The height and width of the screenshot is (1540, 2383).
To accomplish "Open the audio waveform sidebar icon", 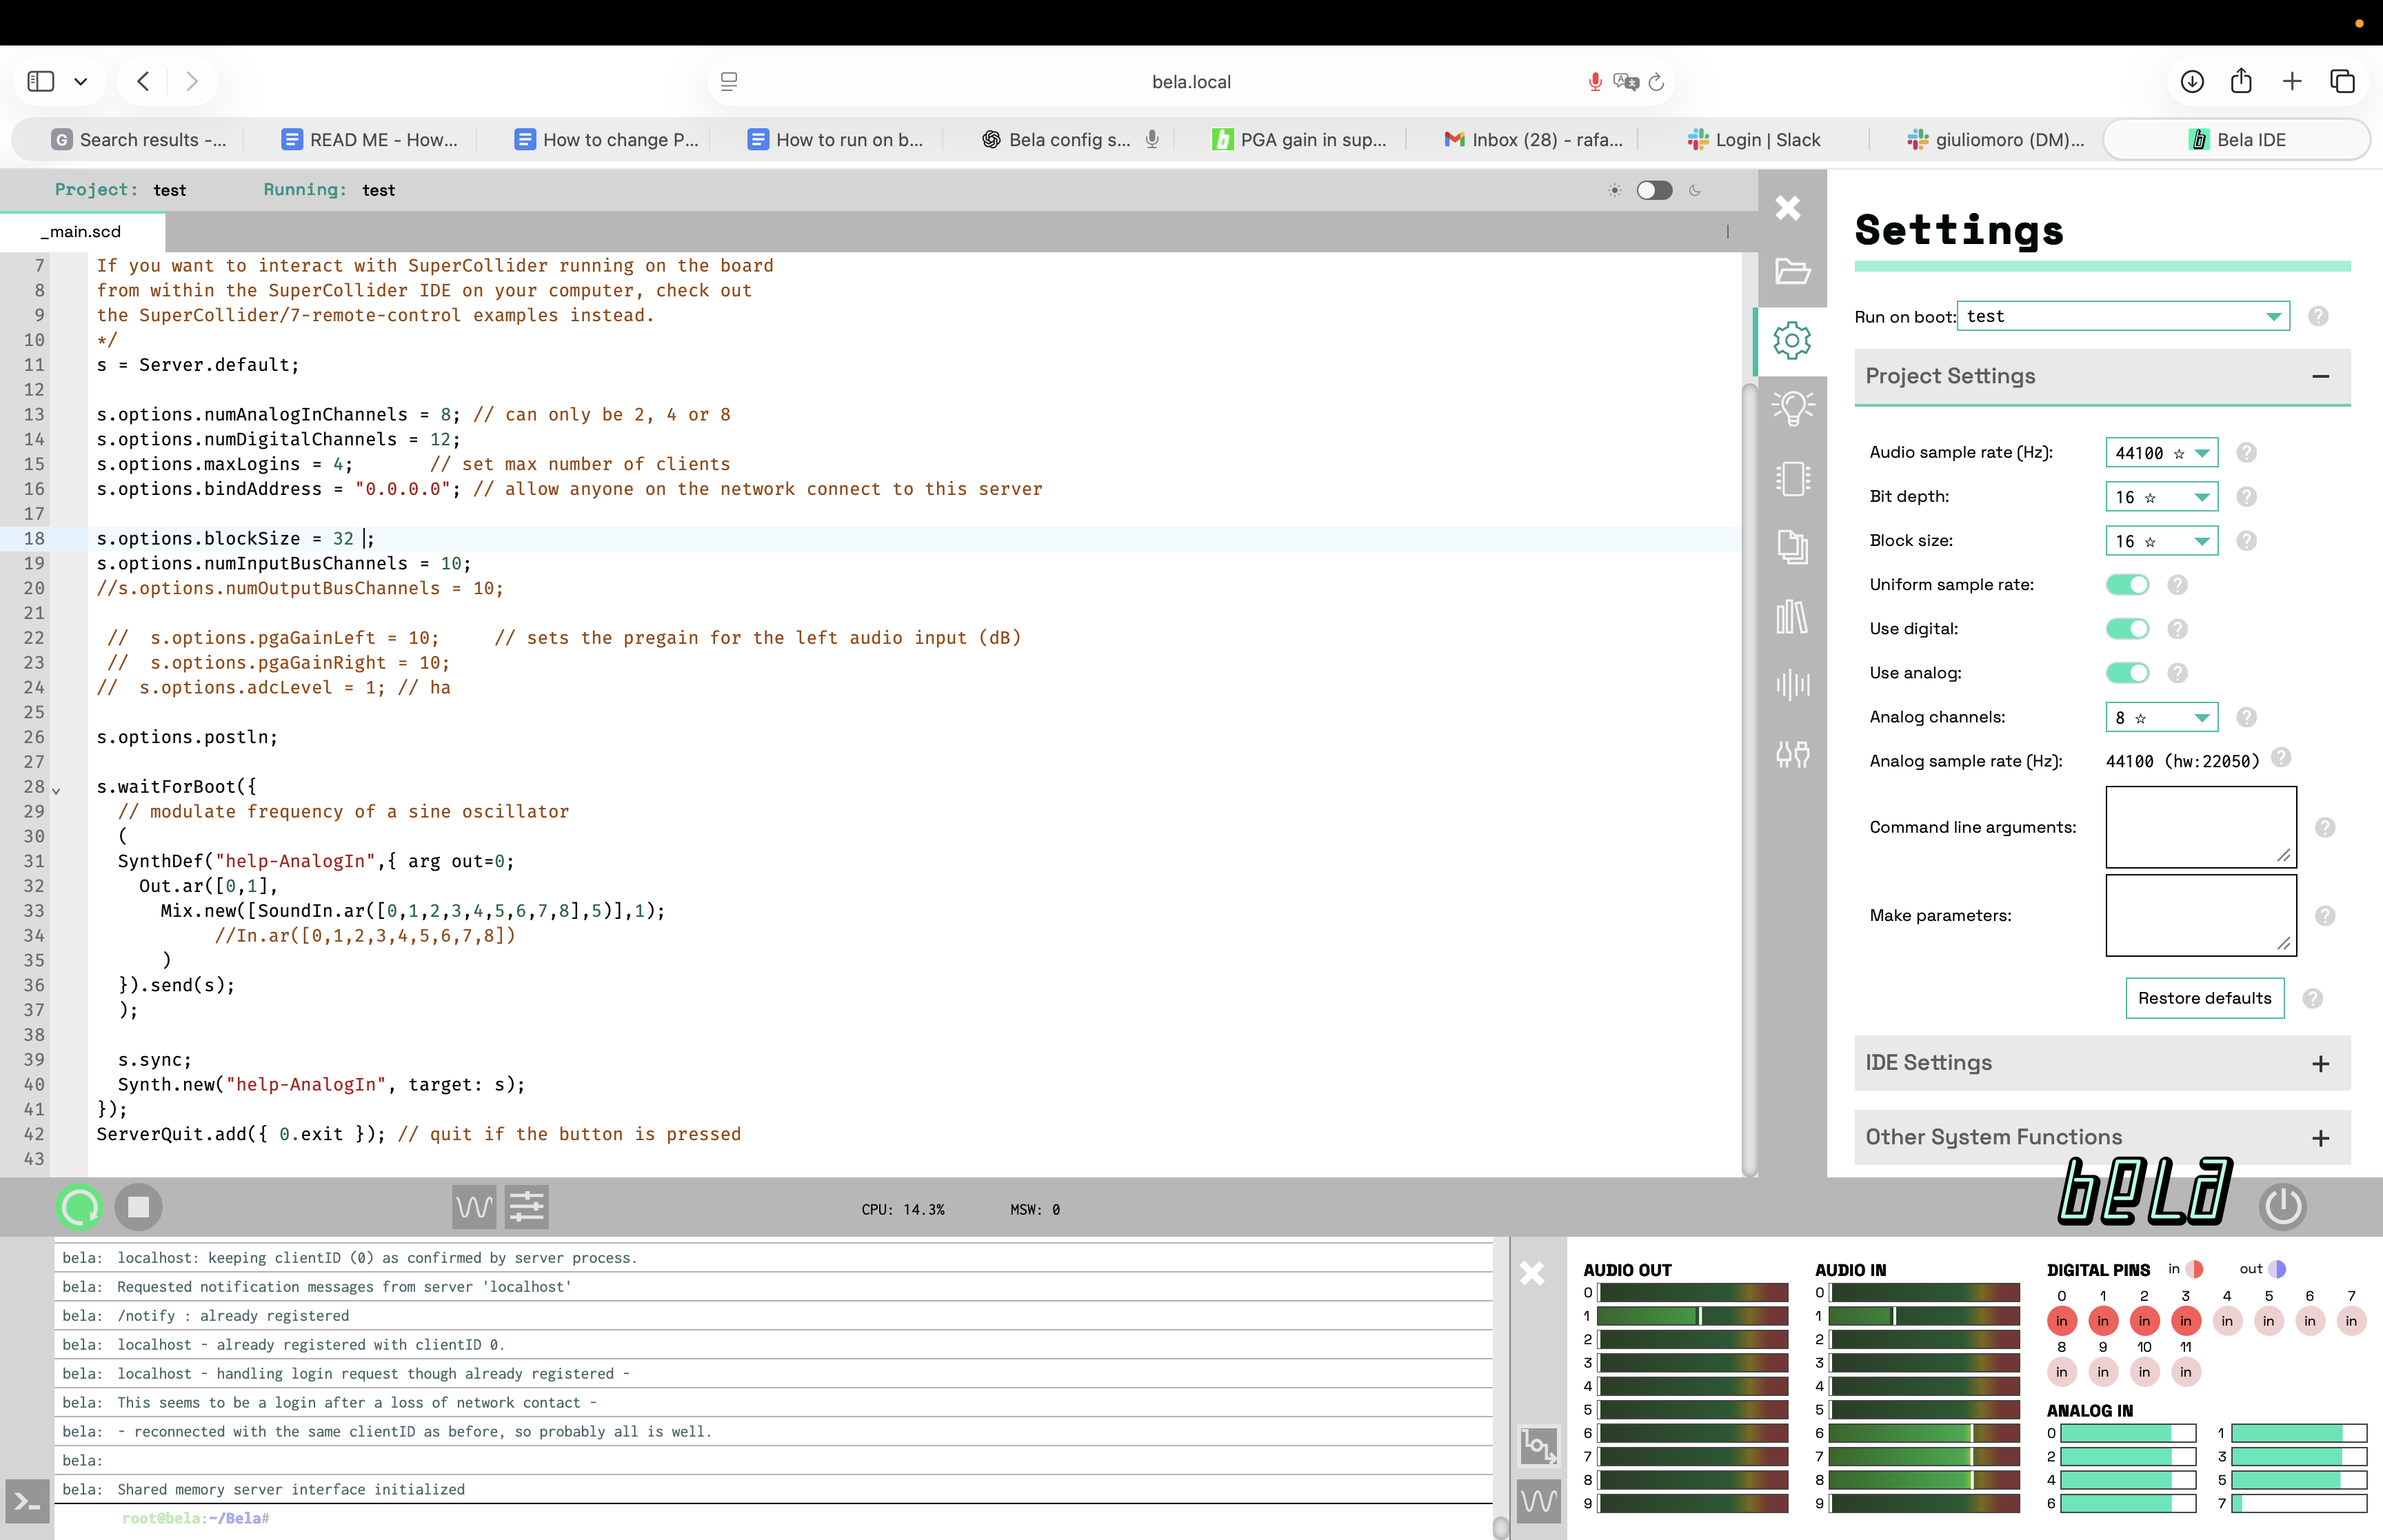I will 1792,685.
